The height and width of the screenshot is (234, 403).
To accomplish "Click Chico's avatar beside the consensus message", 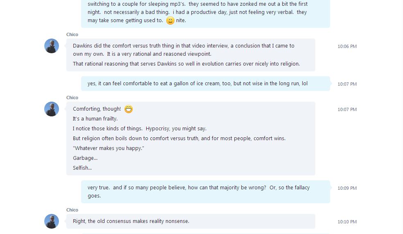I will [52, 221].
